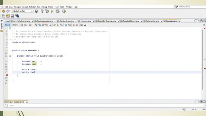Open the Refactor menu
Screen dimensions: 206x116
point(32,7)
